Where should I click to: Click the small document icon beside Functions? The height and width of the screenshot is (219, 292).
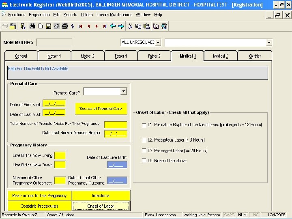(3, 14)
